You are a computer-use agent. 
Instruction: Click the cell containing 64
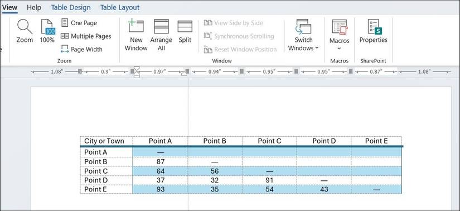tap(160, 171)
